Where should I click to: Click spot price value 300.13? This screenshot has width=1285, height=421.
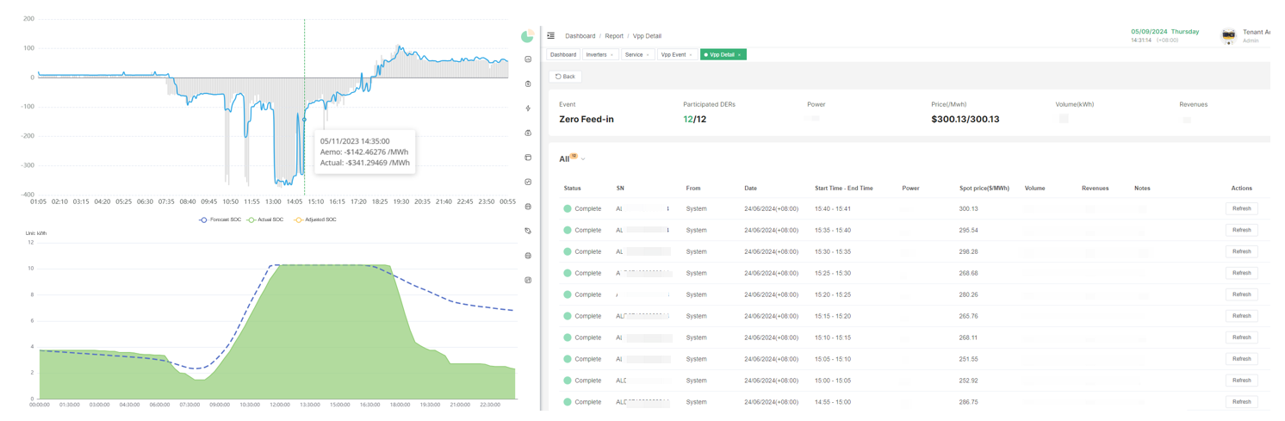[x=968, y=208]
